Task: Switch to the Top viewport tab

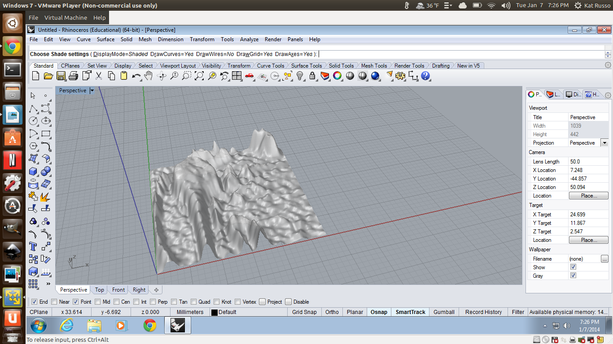Action: click(x=99, y=290)
